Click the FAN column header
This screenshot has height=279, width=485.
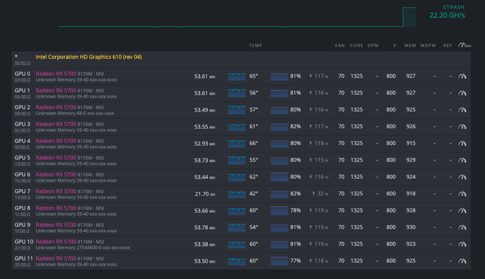click(x=340, y=45)
